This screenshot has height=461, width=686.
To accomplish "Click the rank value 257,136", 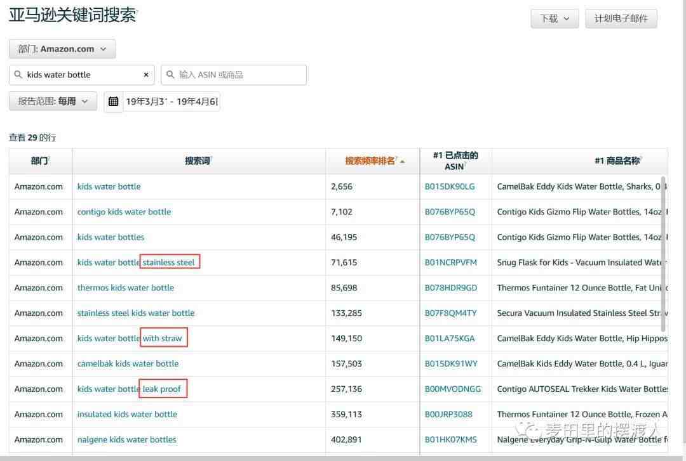I will [347, 389].
